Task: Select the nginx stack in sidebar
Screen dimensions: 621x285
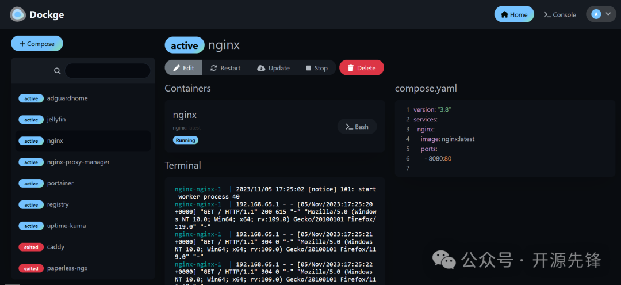Action: 83,140
